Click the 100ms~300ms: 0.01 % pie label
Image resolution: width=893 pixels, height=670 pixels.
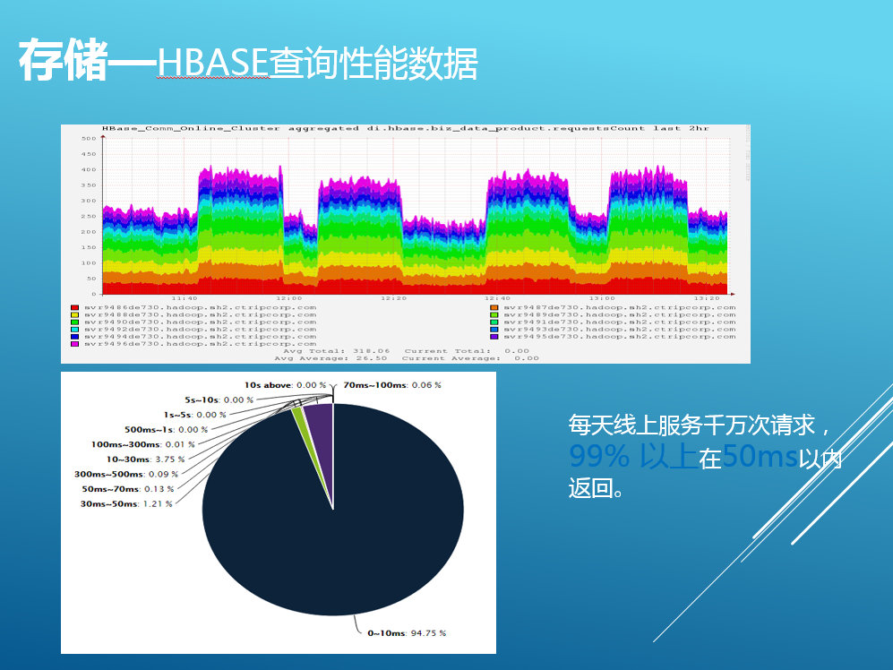pos(143,444)
